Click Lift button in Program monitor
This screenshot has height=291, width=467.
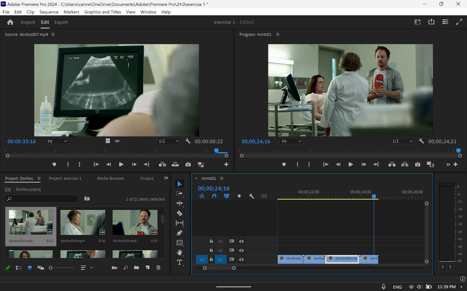click(x=392, y=164)
